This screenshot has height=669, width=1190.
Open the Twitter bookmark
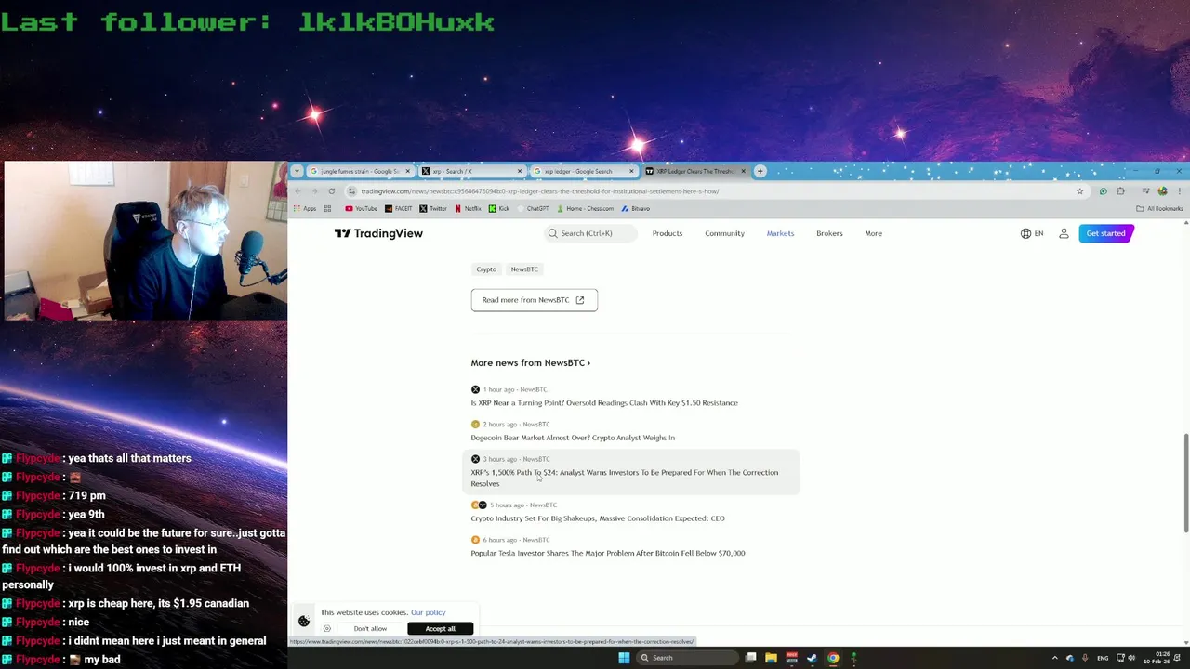[x=433, y=208]
